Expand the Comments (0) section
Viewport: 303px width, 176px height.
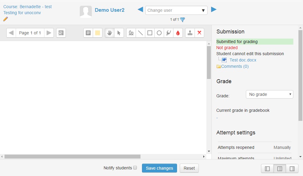pyautogui.click(x=234, y=66)
